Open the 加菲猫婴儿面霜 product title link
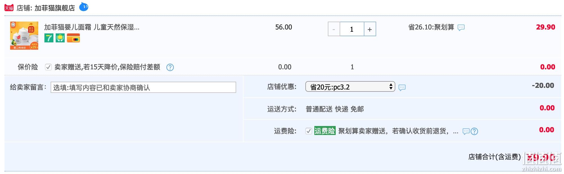The height and width of the screenshot is (174, 564). click(x=92, y=27)
